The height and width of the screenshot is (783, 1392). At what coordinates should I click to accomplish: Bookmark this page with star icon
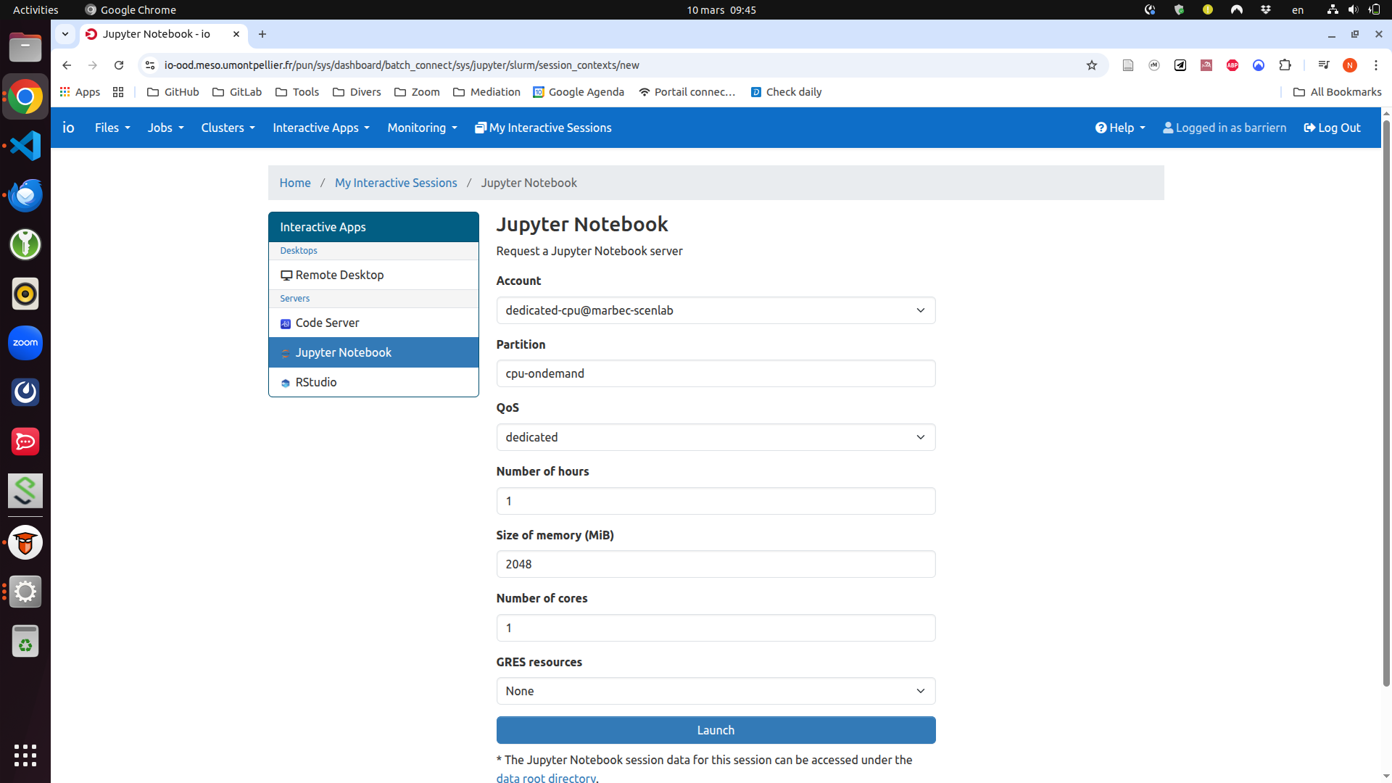1092,65
